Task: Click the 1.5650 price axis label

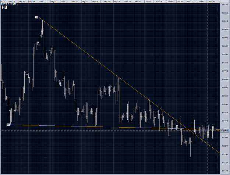Action: click(x=224, y=79)
